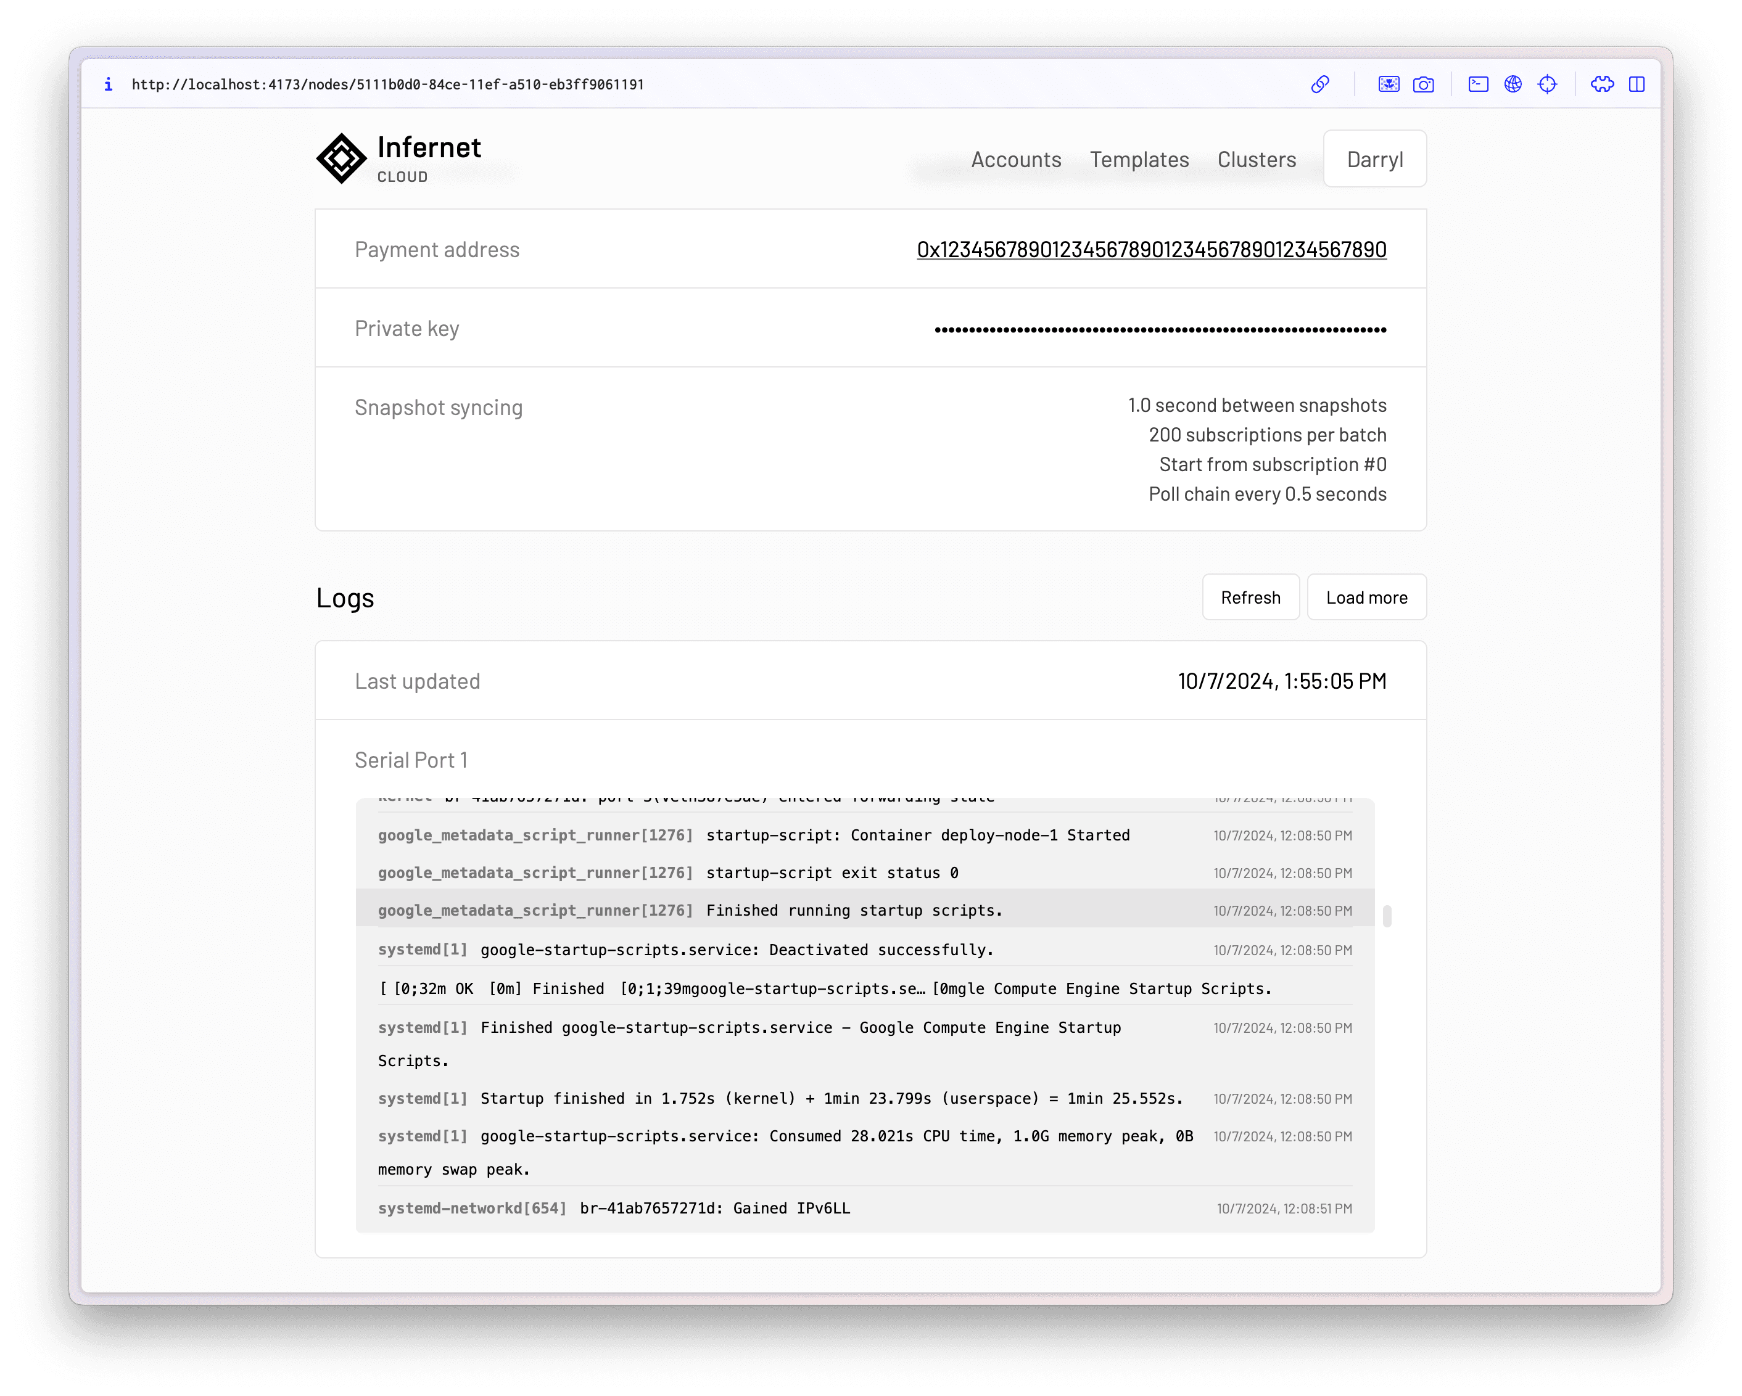This screenshot has height=1396, width=1742.
Task: Click the Refresh button in Logs section
Action: 1250,597
